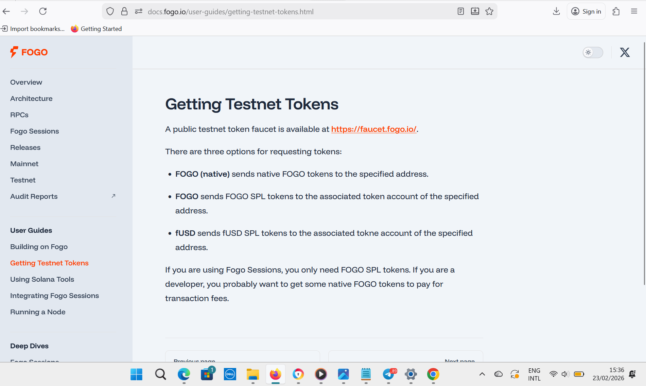Click the 'Deep Dives' sidebar heading
This screenshot has height=386, width=646.
(30, 346)
